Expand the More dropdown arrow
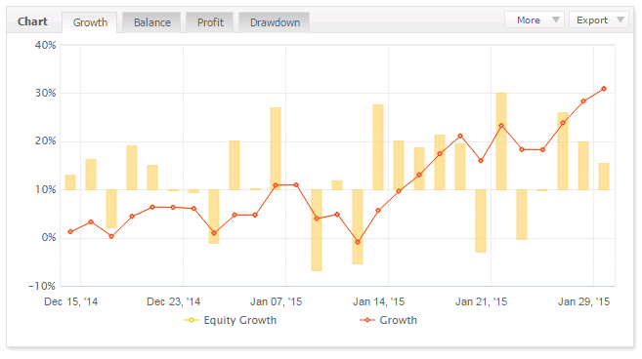 (556, 20)
